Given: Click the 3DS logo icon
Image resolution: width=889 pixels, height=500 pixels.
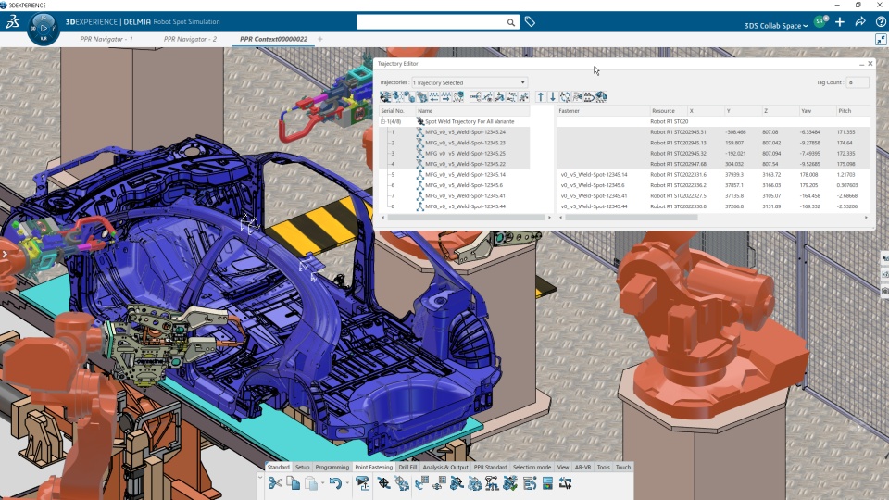Looking at the screenshot, I should [x=12, y=21].
